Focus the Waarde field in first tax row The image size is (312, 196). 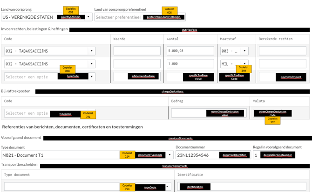[x=137, y=51]
